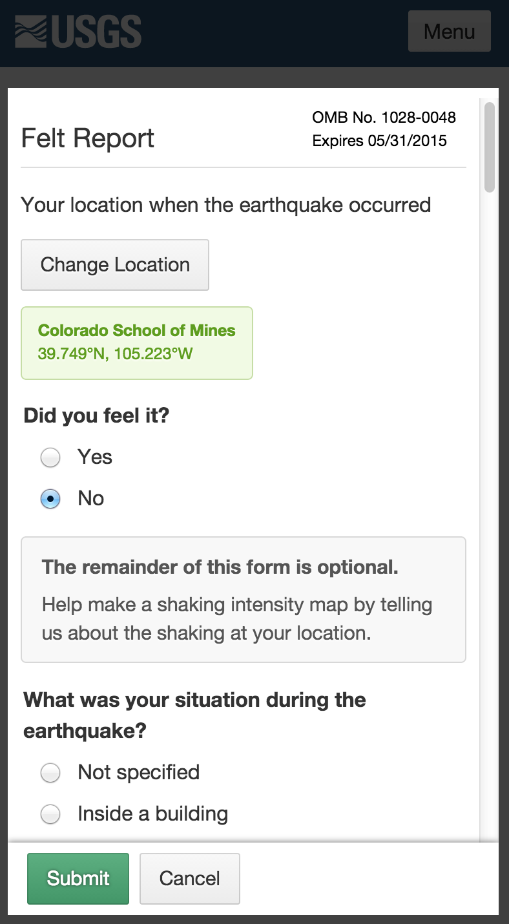Viewport: 509px width, 924px height.
Task: Submit the Felt Report form
Action: pyautogui.click(x=78, y=878)
